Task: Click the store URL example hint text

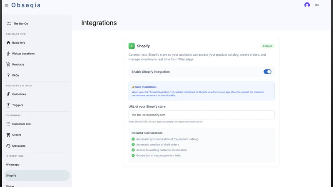Action: pyautogui.click(x=165, y=122)
